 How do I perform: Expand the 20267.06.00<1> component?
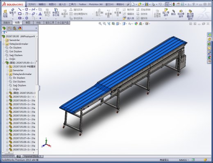point(7,100)
